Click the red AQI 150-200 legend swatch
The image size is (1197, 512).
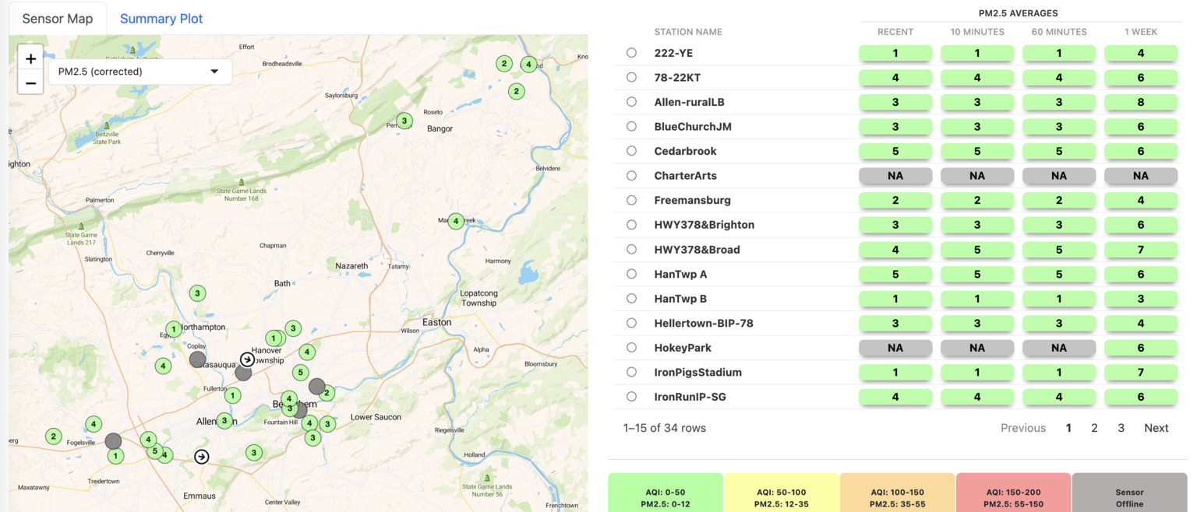click(x=1013, y=493)
